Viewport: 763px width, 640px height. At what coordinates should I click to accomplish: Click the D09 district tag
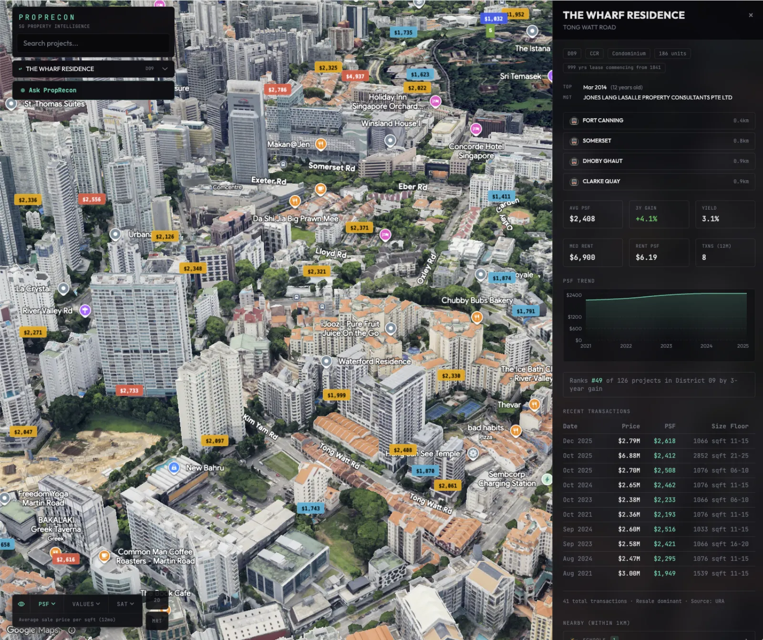point(572,53)
